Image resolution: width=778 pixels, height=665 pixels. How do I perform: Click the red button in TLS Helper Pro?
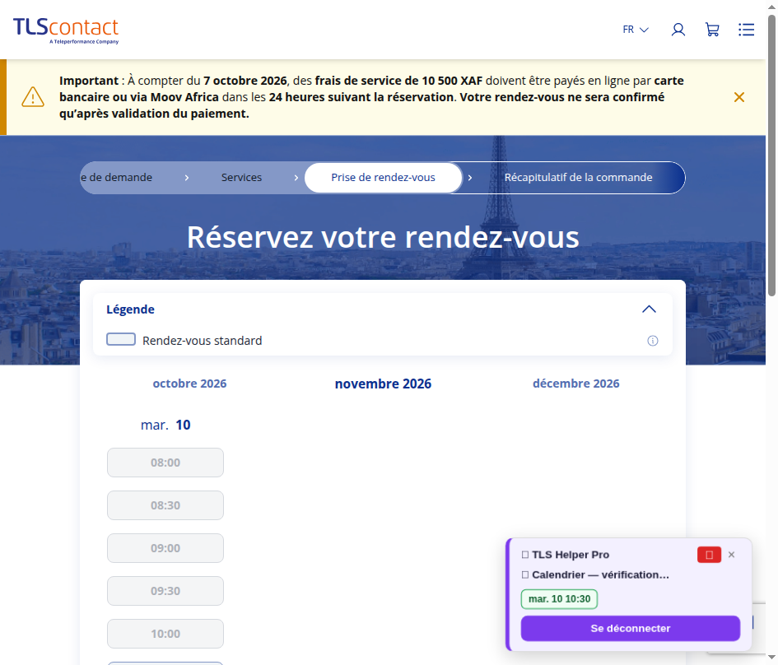point(709,555)
